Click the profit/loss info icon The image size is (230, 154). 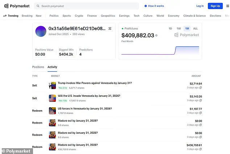tap(156, 36)
